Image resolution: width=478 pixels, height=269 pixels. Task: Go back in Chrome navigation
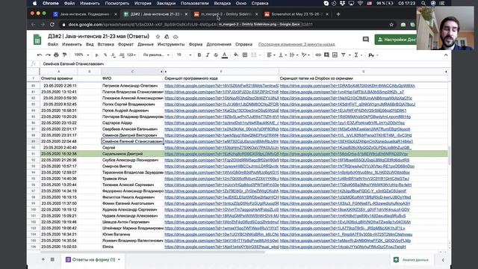point(33,25)
